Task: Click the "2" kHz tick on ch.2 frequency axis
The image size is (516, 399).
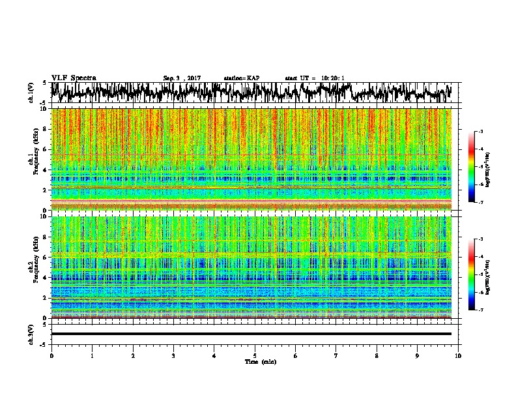Action: [46, 298]
